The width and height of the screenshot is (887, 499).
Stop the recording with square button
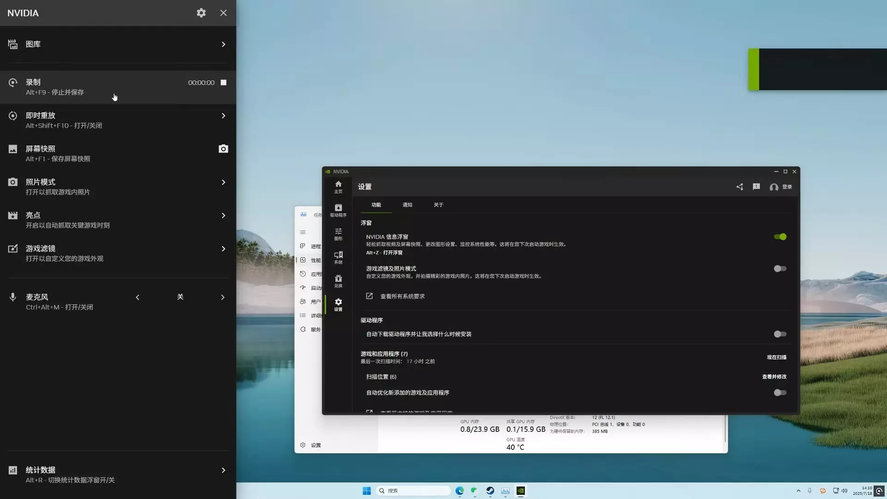click(x=224, y=83)
